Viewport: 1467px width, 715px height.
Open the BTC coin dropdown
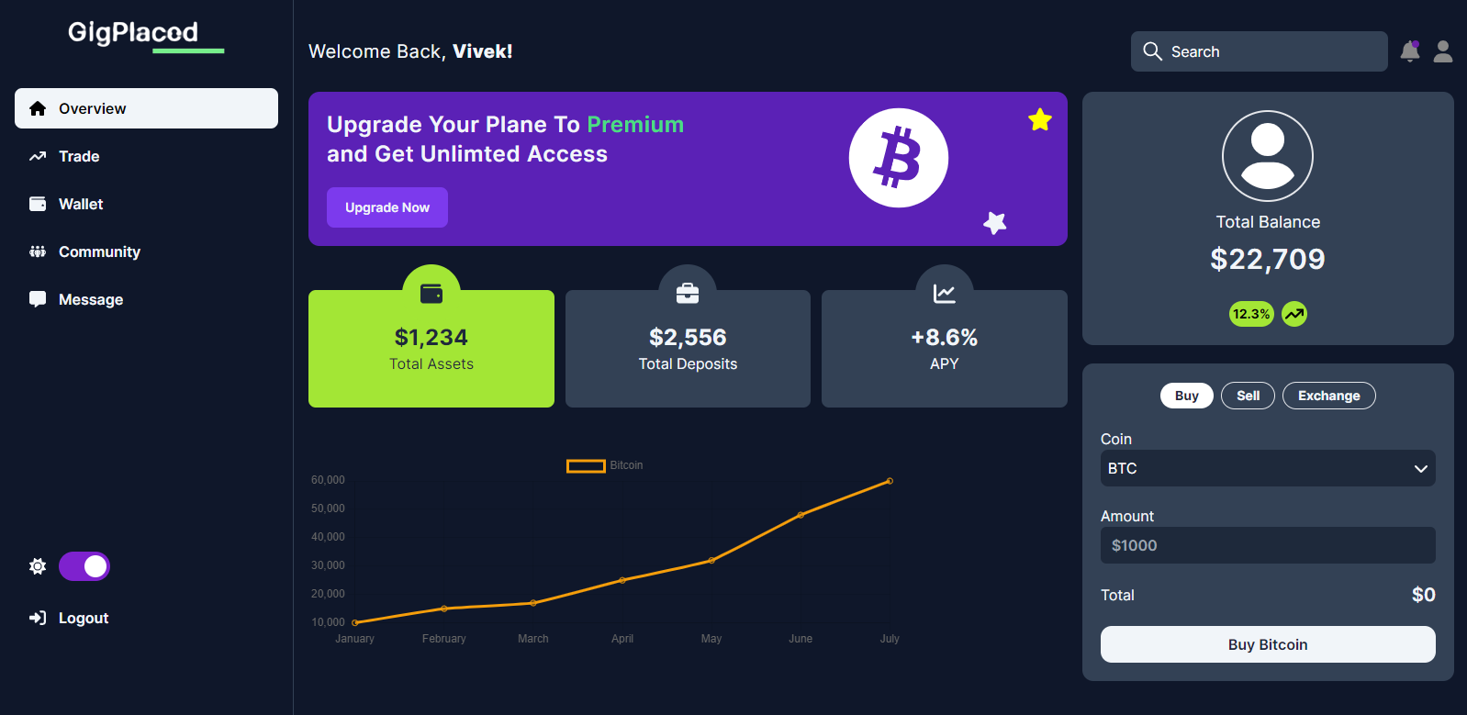(1268, 468)
